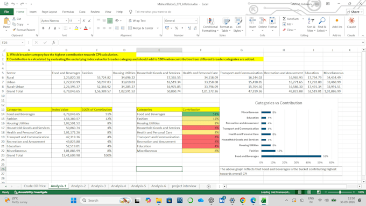Click the Add-ins icon
This screenshot has height=206, width=366.
pyautogui.click(x=337, y=20)
